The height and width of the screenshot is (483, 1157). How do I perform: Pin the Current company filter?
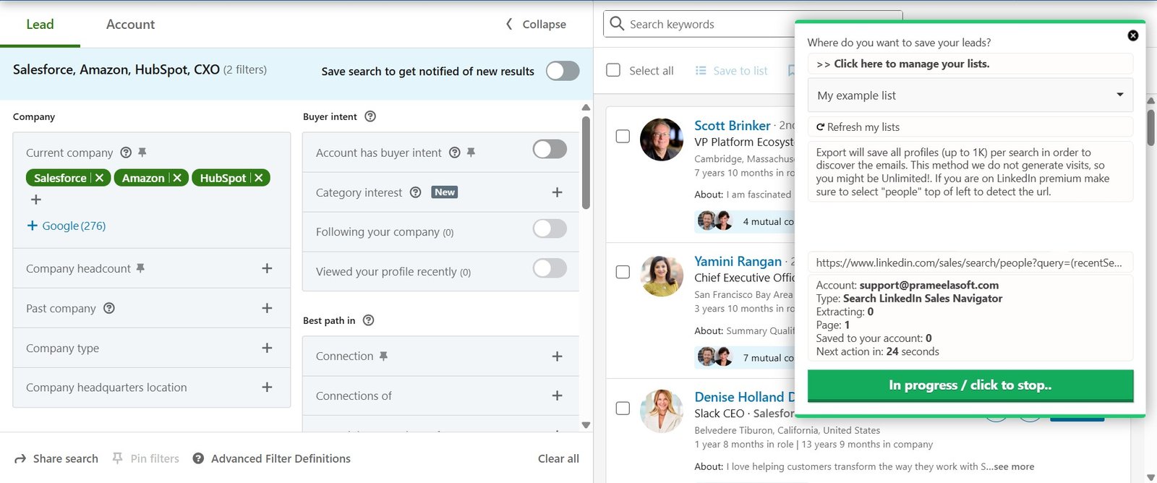coord(142,153)
